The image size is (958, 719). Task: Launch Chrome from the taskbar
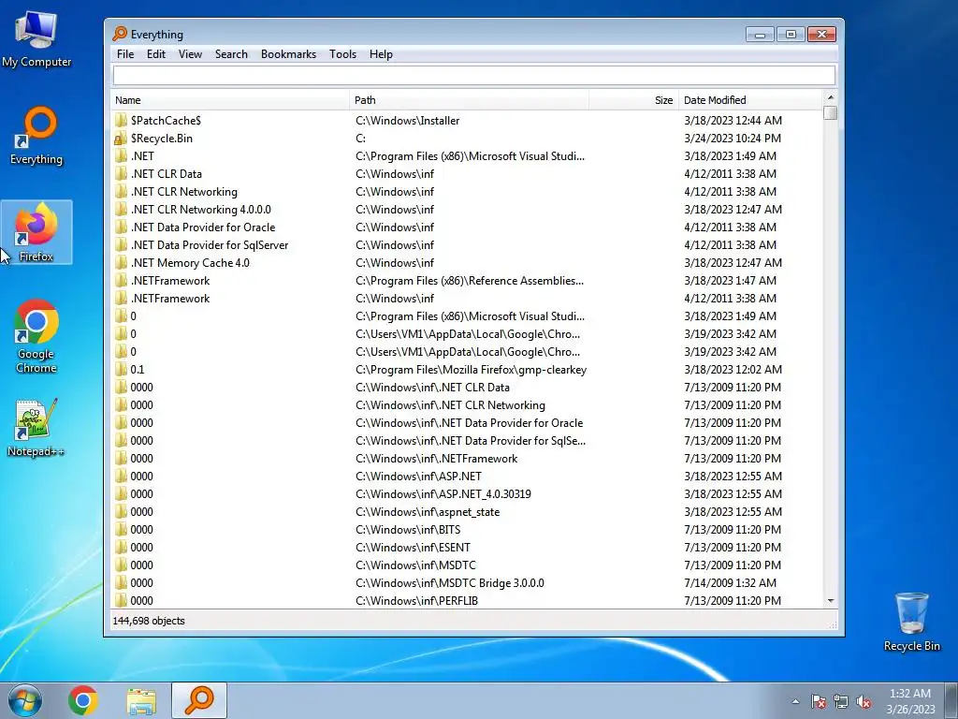pos(83,700)
